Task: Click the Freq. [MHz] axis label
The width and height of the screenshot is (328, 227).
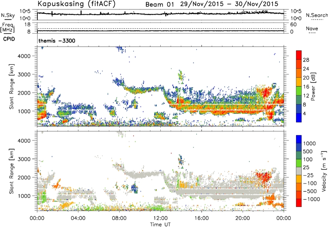Action: pos(7,27)
